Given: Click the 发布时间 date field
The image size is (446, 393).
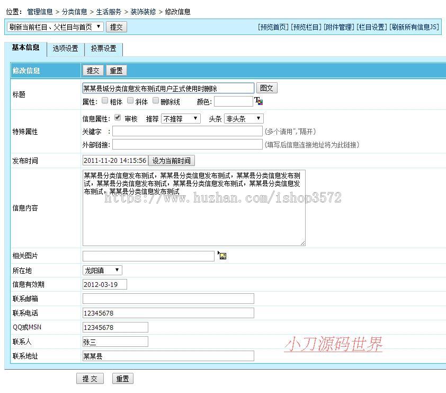Looking at the screenshot, I should click(x=115, y=160).
